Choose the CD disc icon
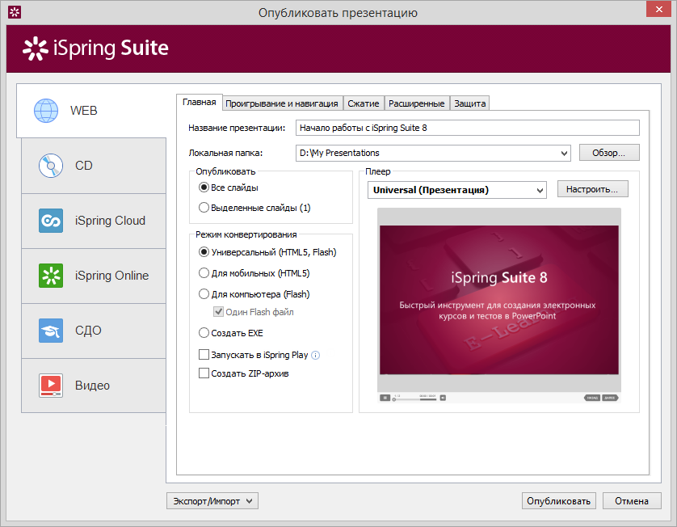 (51, 166)
